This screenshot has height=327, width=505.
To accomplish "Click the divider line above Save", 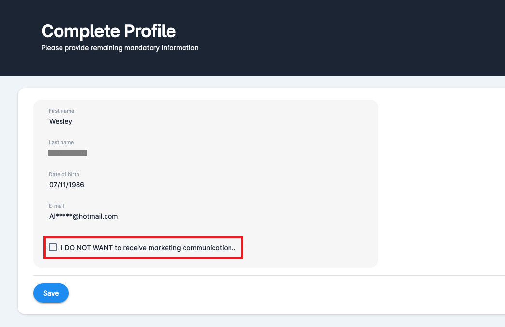I will (266, 276).
